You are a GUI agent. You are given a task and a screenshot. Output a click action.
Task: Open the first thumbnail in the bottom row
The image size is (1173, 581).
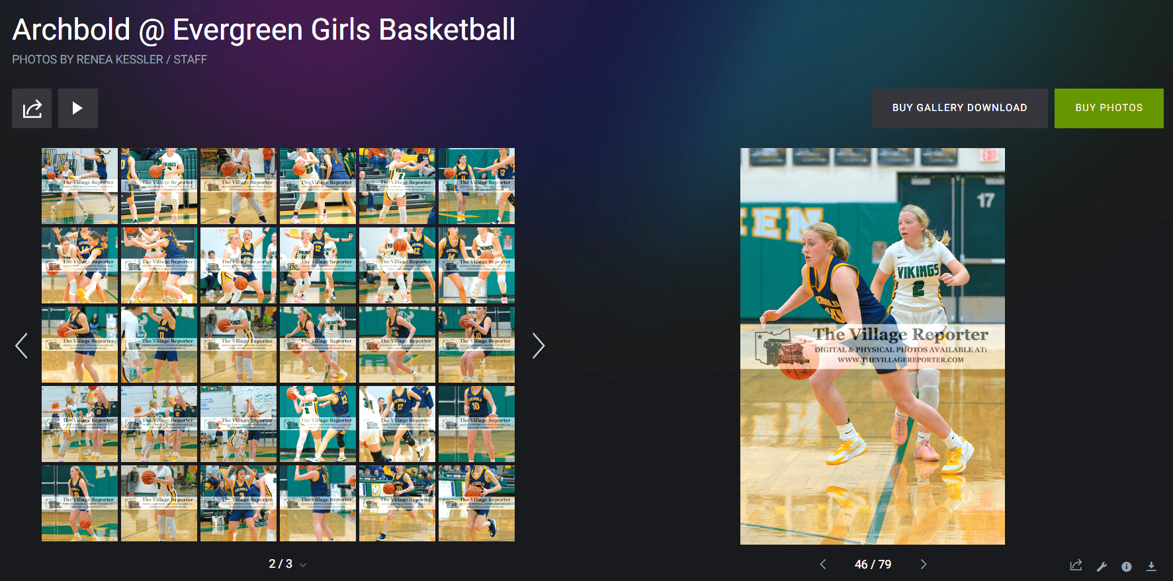[x=79, y=503]
